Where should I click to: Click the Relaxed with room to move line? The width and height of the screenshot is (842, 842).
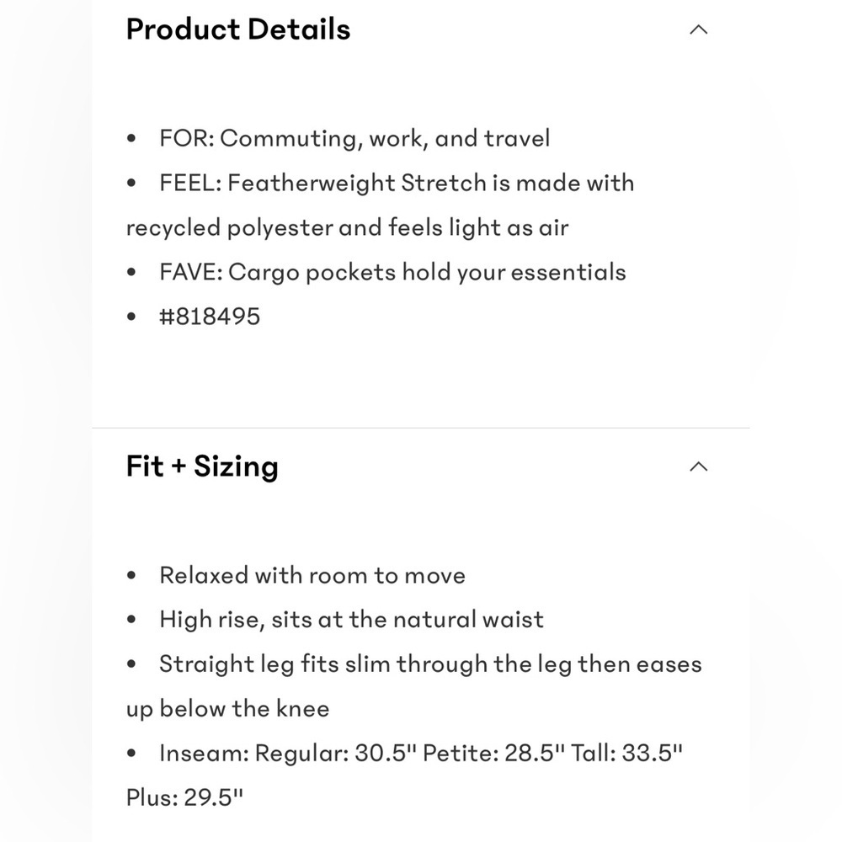312,576
